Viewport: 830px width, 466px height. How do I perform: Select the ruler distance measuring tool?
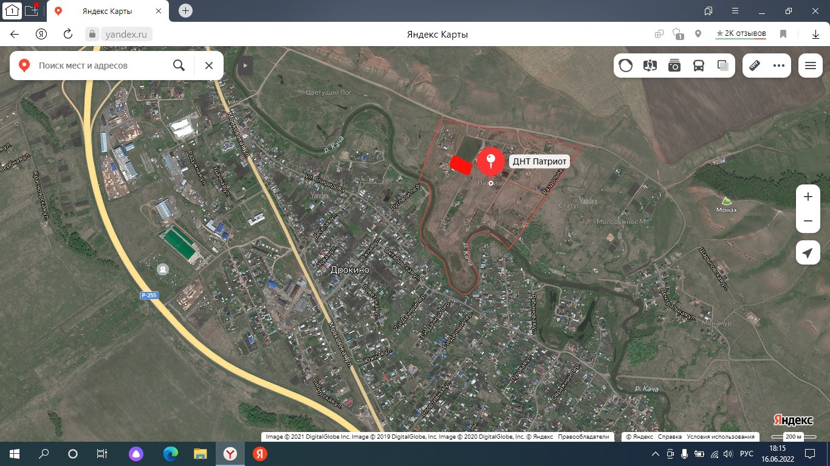(x=755, y=66)
